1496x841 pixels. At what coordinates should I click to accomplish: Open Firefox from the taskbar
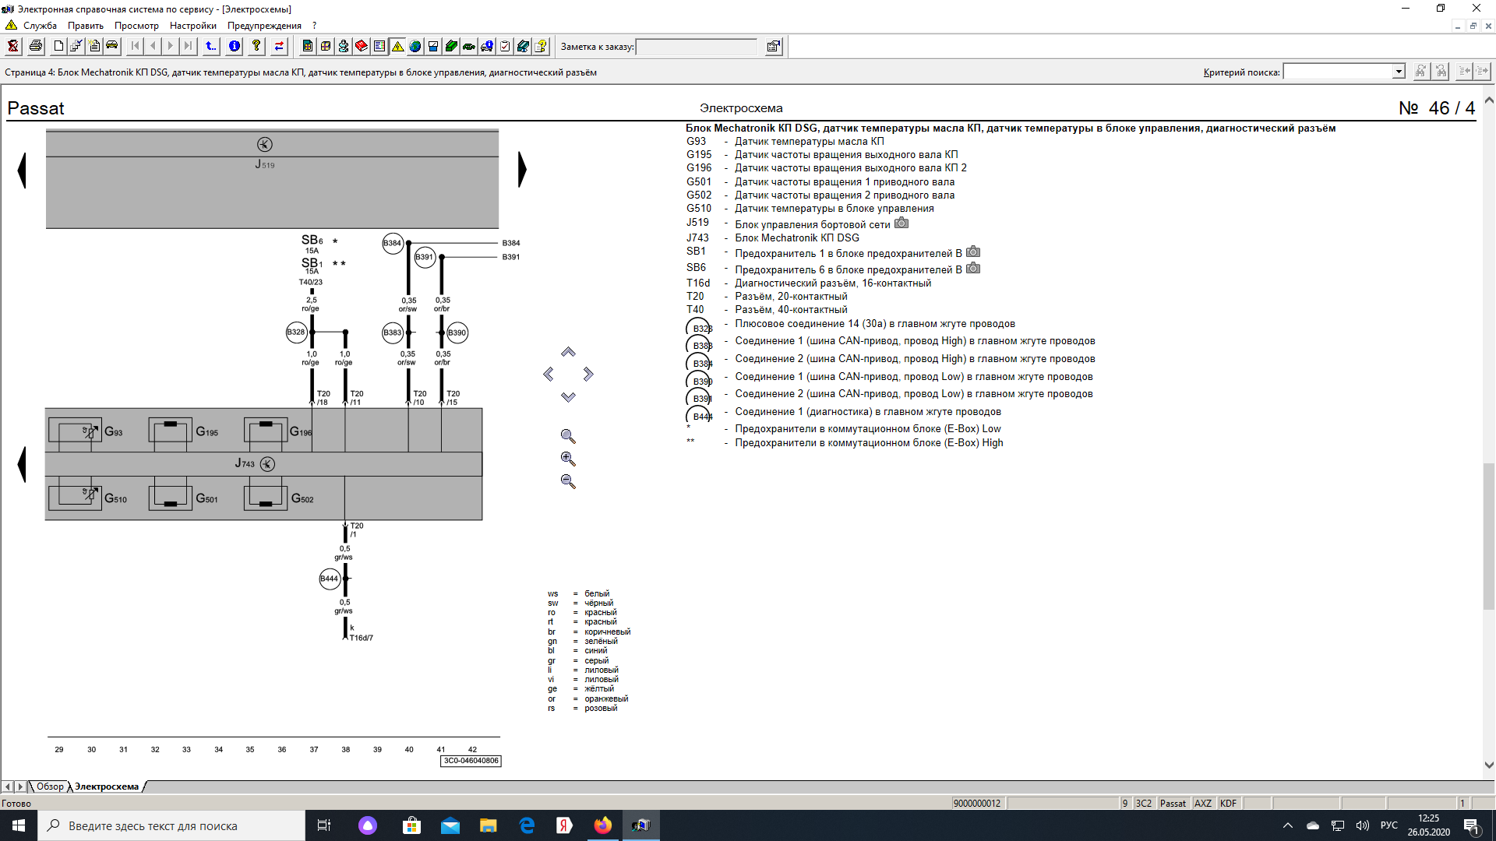click(x=603, y=825)
